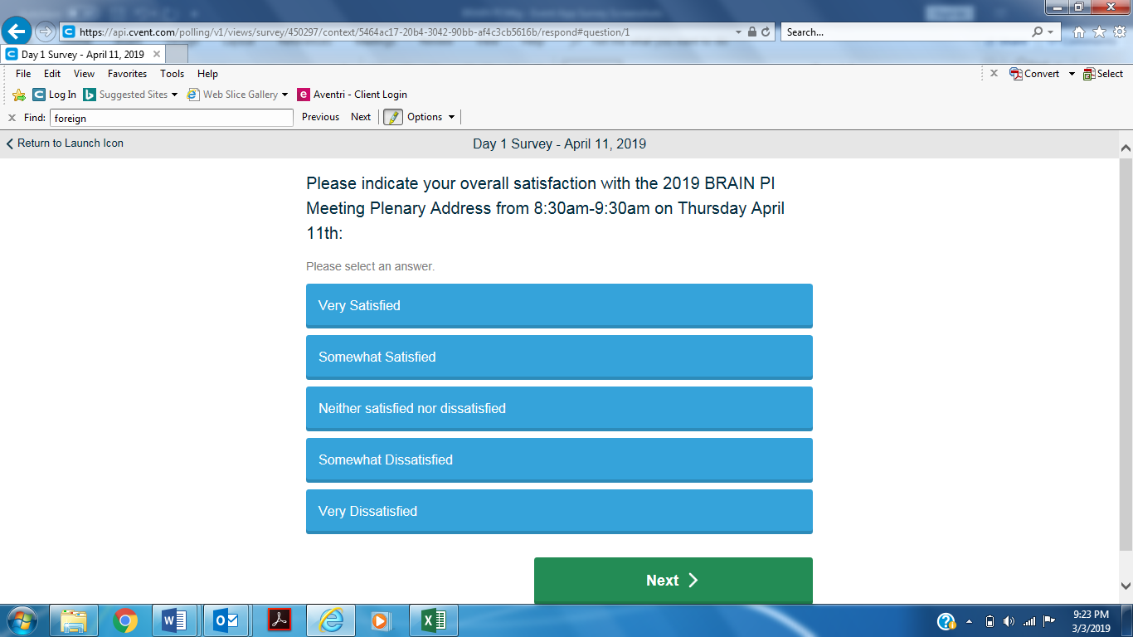Choose Neither satisfied nor dissatisfied answer
This screenshot has height=637, width=1133.
559,408
